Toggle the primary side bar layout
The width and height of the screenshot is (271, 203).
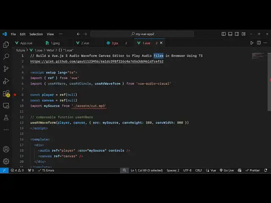(x=224, y=34)
